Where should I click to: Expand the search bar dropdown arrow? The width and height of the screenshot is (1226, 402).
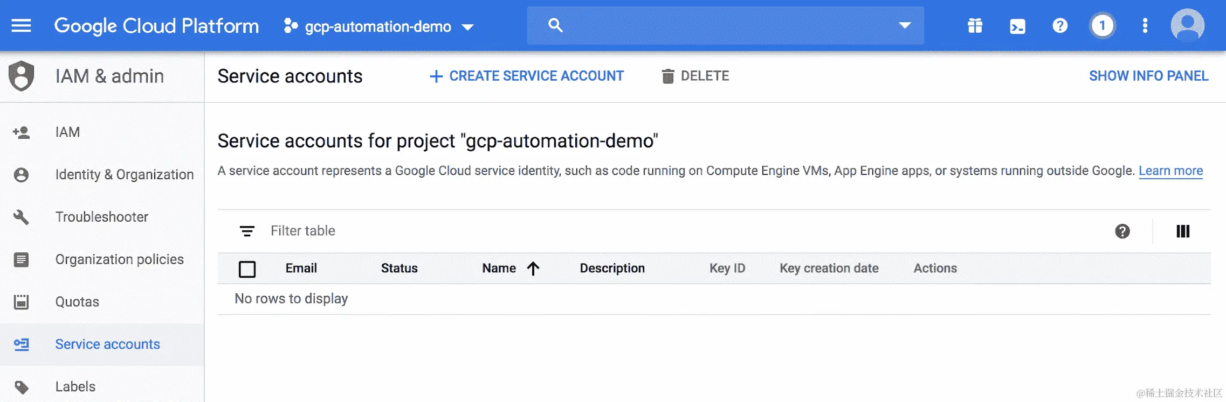click(905, 25)
